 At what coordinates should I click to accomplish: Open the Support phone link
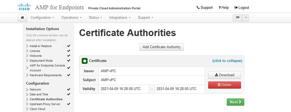[x=204, y=8]
